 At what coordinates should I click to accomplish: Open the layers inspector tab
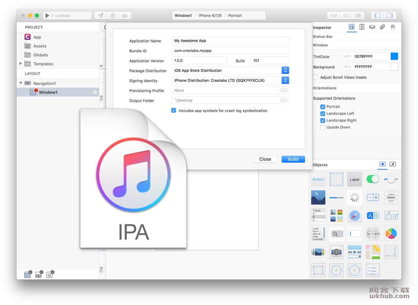[372, 27]
